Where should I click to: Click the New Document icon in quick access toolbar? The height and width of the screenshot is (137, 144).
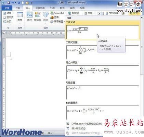tap(23, 3)
